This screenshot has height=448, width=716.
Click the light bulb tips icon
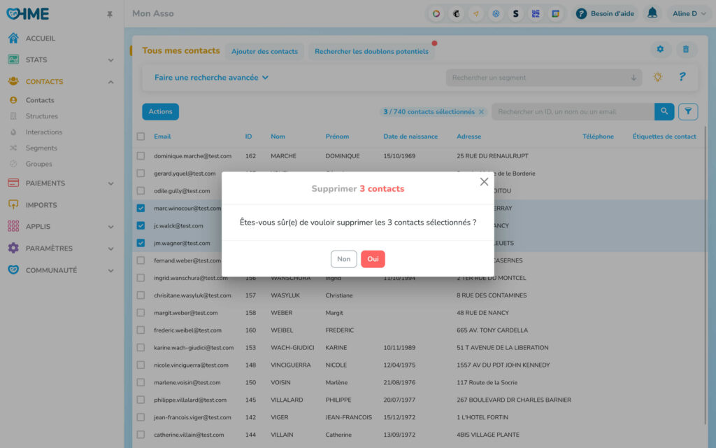(657, 78)
